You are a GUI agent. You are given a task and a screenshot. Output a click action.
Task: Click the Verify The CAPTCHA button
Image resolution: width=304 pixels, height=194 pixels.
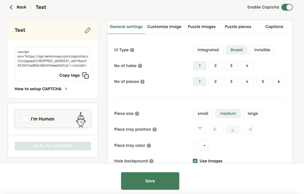pyautogui.click(x=53, y=146)
